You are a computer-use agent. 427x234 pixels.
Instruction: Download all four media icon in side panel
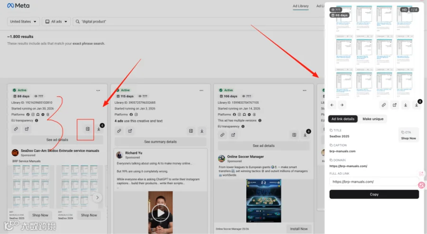(x=417, y=105)
